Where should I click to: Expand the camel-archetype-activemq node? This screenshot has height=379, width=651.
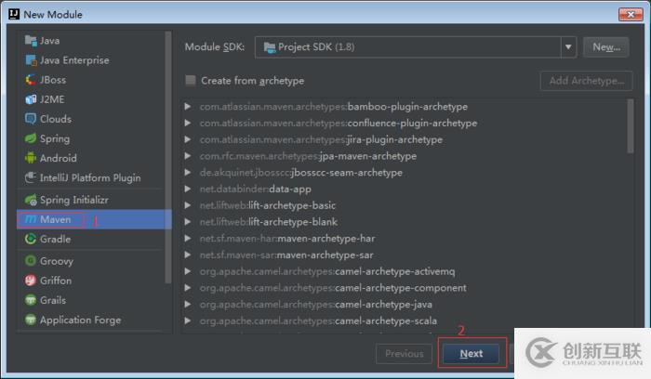pyautogui.click(x=188, y=271)
